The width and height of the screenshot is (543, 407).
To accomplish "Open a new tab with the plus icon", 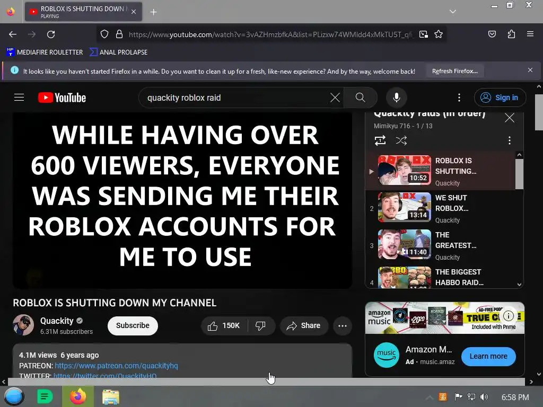I will (x=153, y=12).
